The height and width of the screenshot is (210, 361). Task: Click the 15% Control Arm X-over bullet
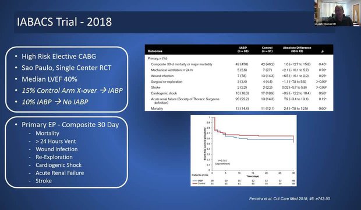click(x=72, y=90)
